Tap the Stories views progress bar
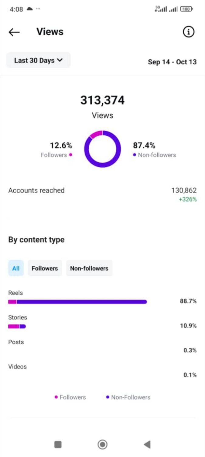This screenshot has width=205, height=457. click(17, 326)
